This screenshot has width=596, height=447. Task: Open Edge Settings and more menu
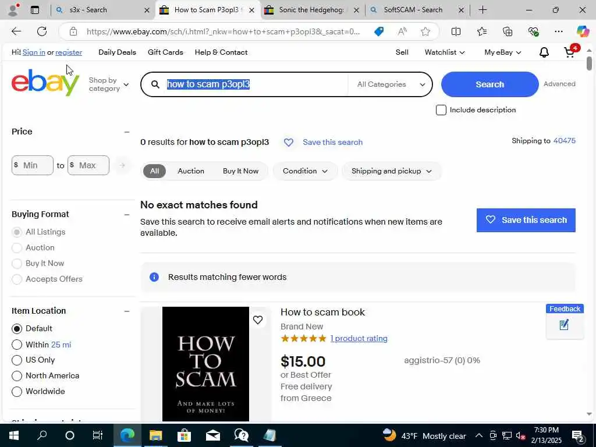558,31
